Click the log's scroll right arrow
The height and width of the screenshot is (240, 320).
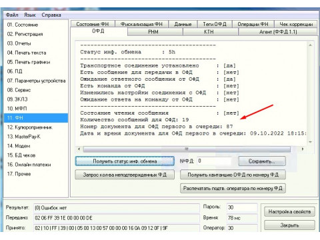click(x=303, y=149)
